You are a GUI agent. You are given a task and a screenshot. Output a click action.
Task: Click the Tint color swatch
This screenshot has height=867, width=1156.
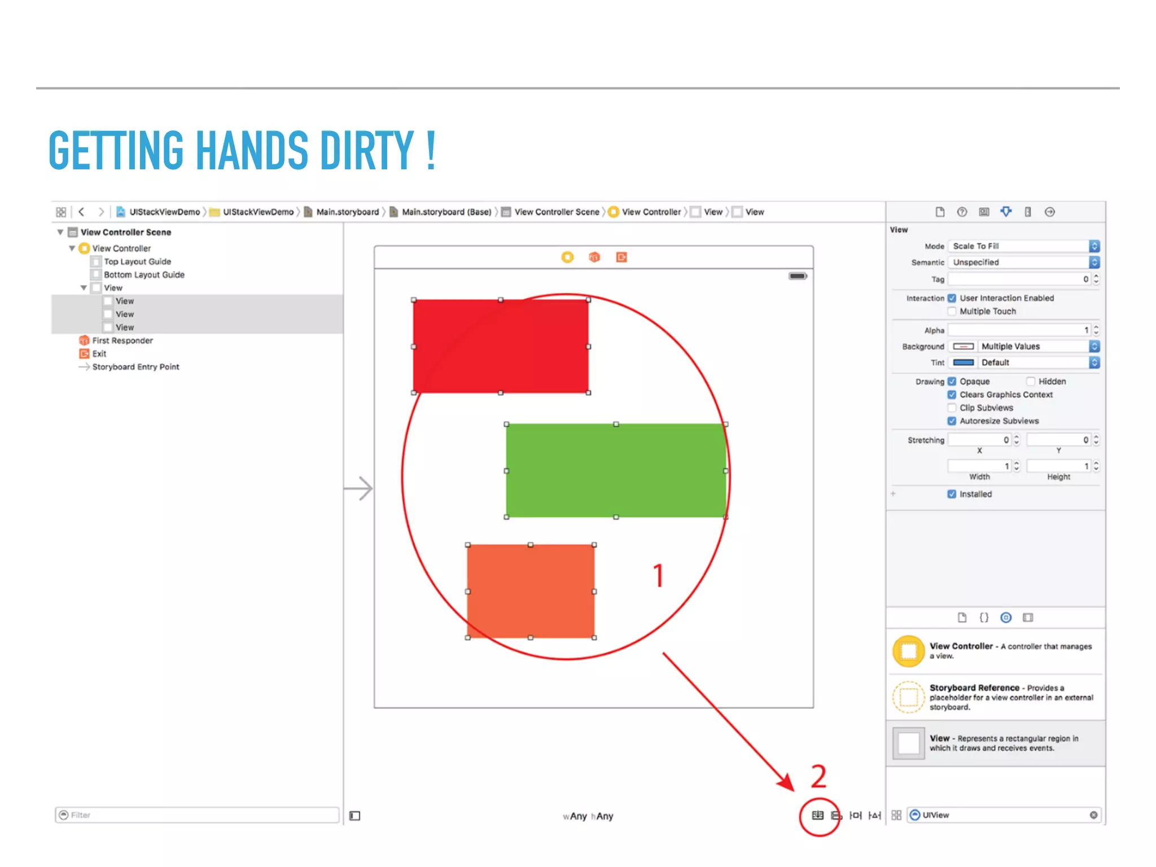point(963,362)
